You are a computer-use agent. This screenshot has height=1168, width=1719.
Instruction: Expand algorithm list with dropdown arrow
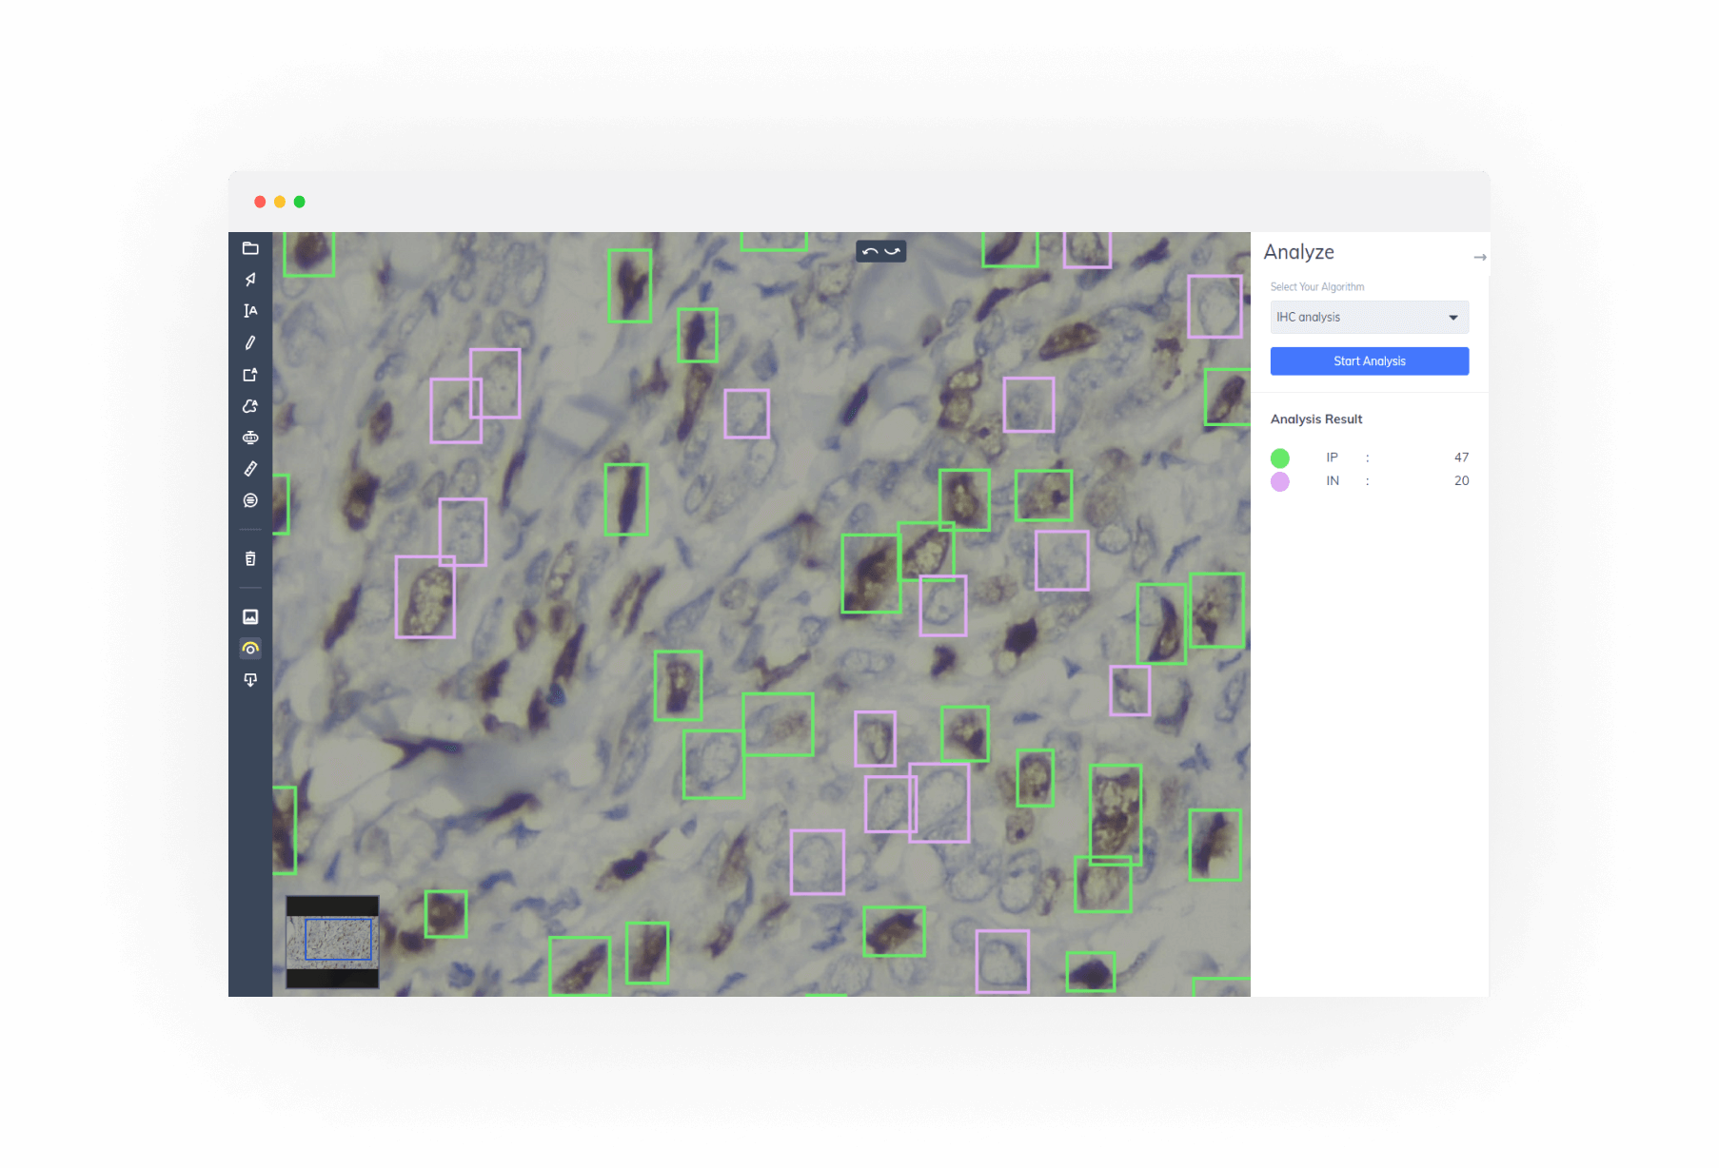[1452, 317]
